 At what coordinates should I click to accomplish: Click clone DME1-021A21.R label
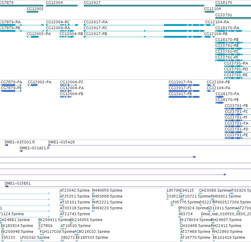[x=35, y=148]
